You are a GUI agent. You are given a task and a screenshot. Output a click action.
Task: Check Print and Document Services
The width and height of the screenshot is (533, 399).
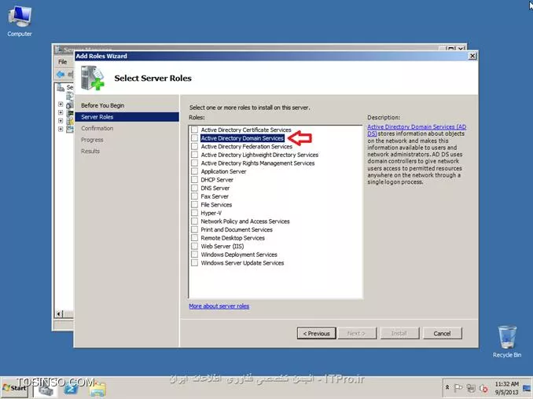pos(194,229)
